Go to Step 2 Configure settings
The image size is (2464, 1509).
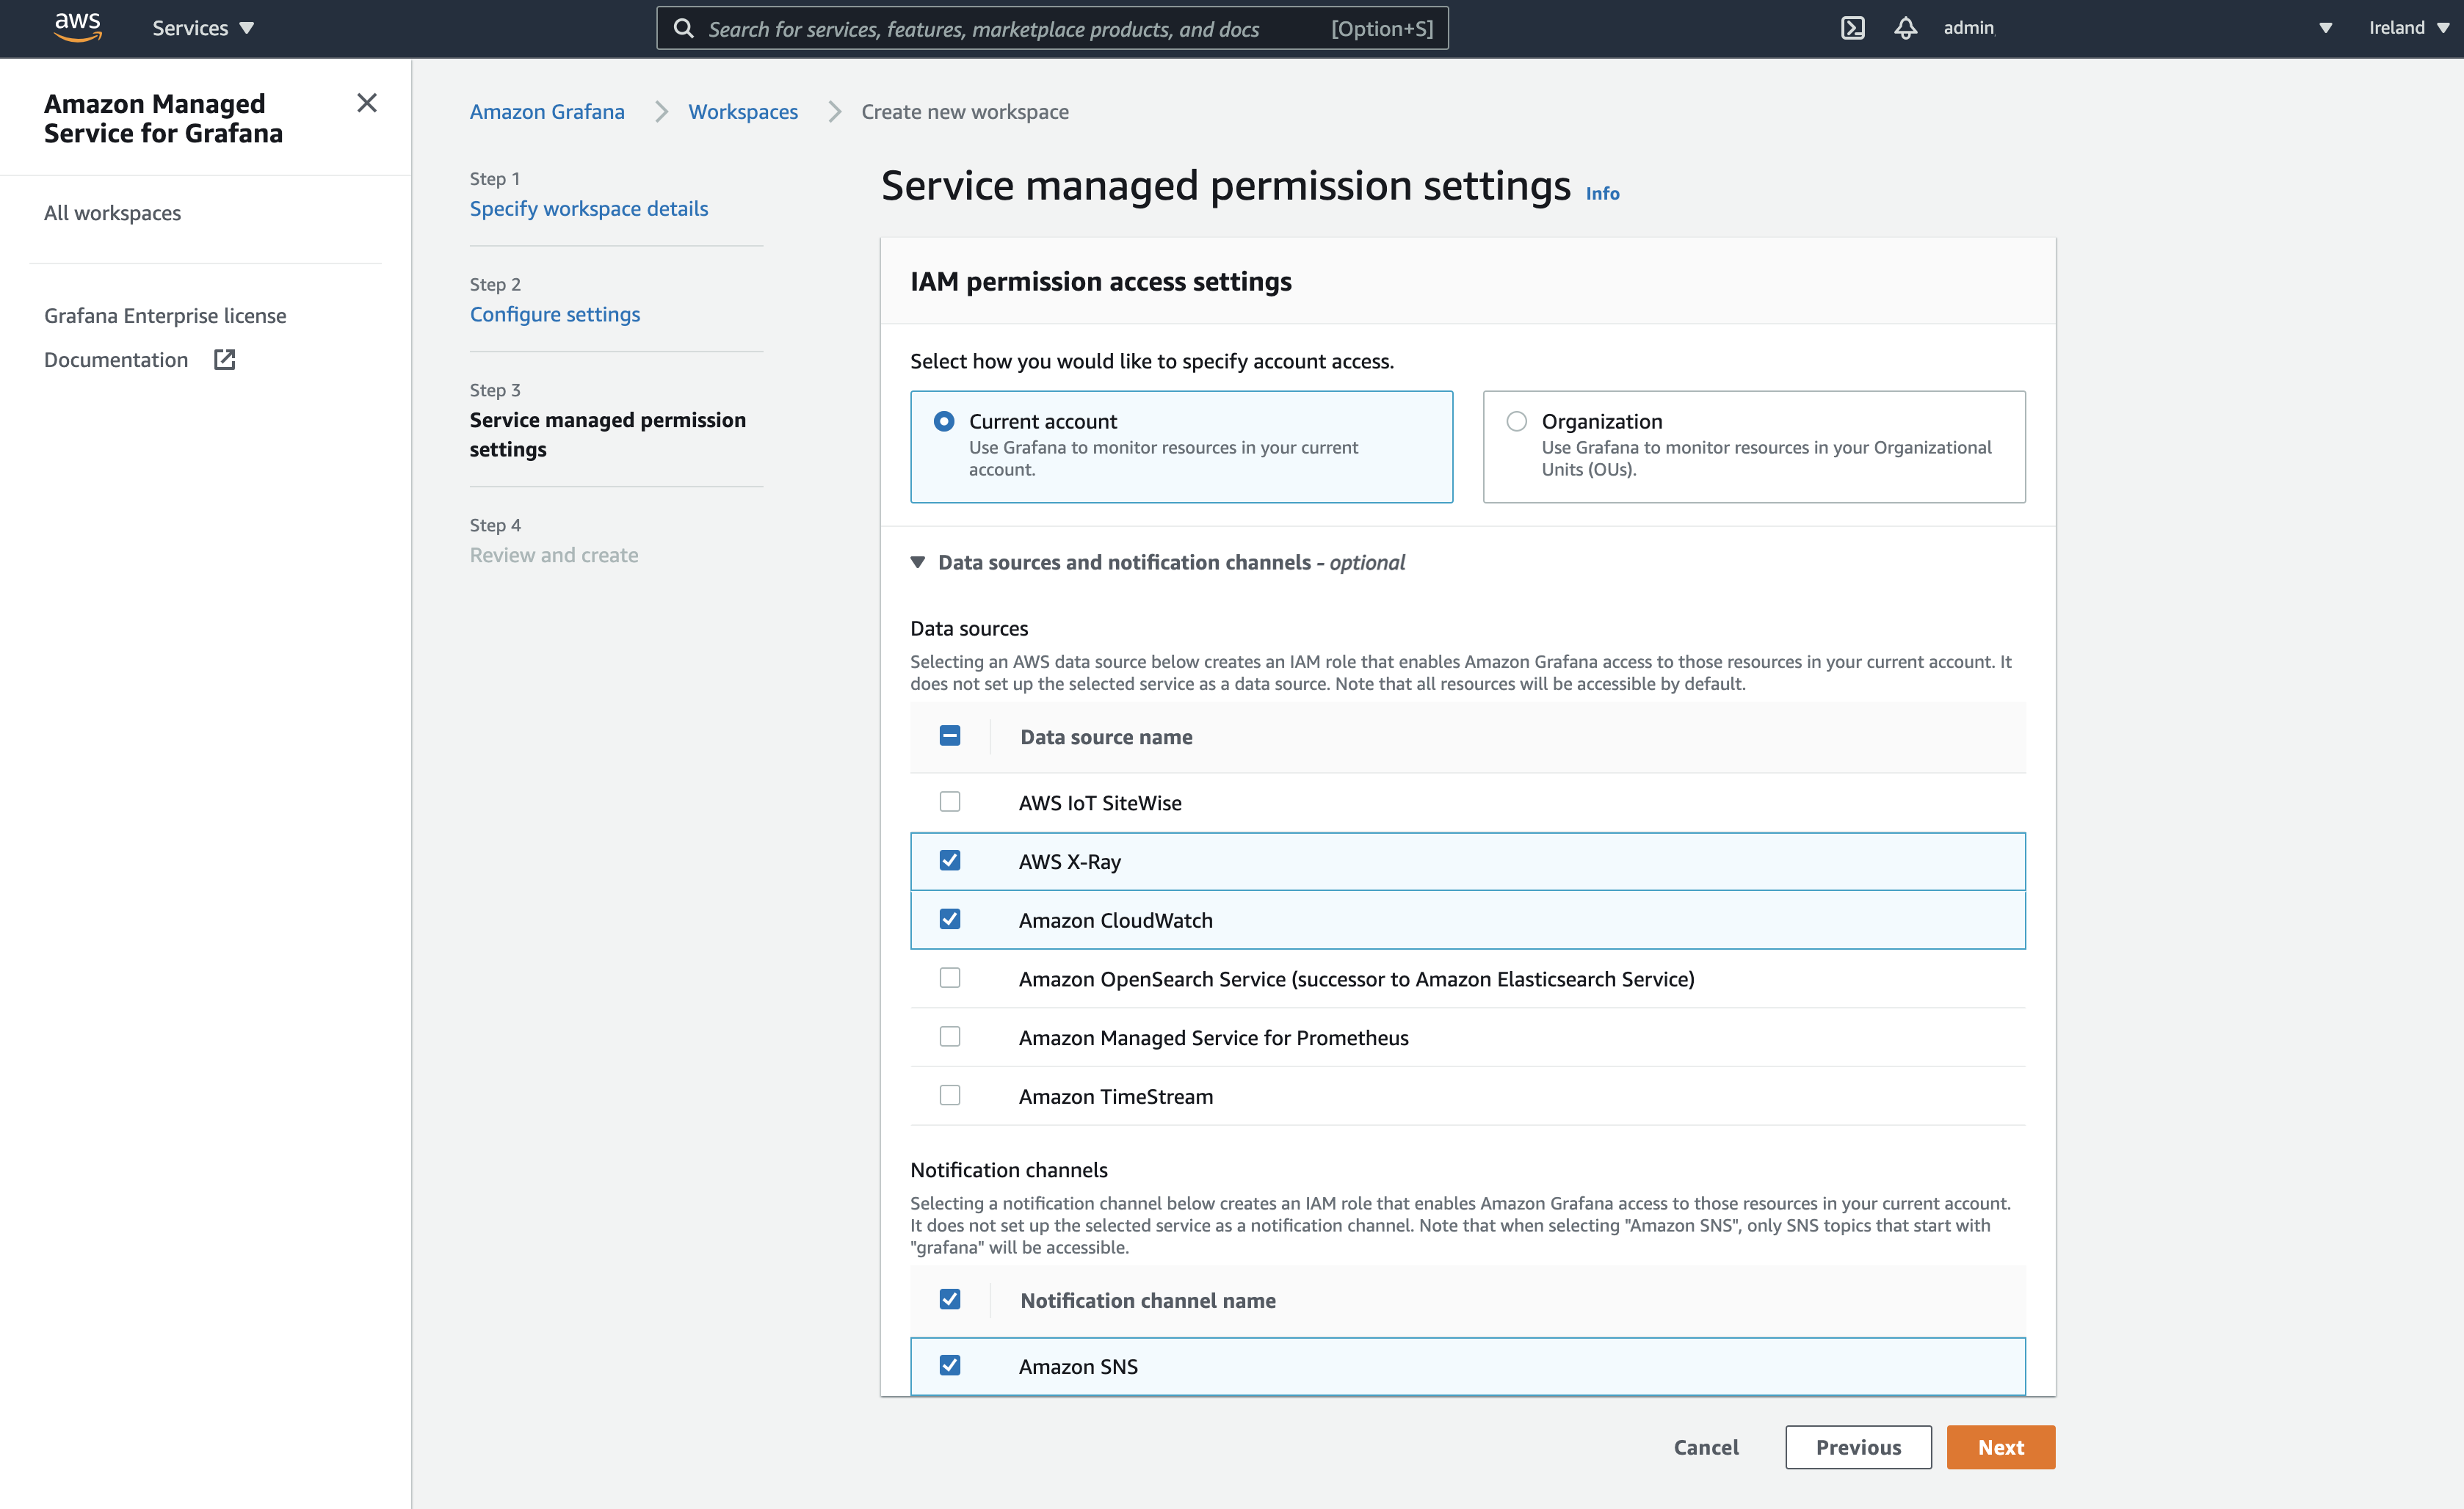[555, 314]
